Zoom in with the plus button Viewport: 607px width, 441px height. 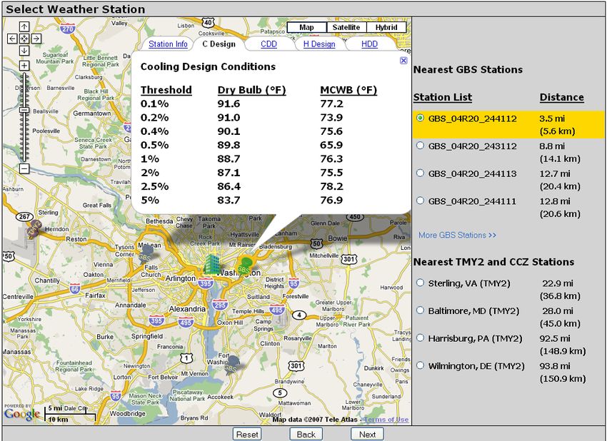pos(24,66)
